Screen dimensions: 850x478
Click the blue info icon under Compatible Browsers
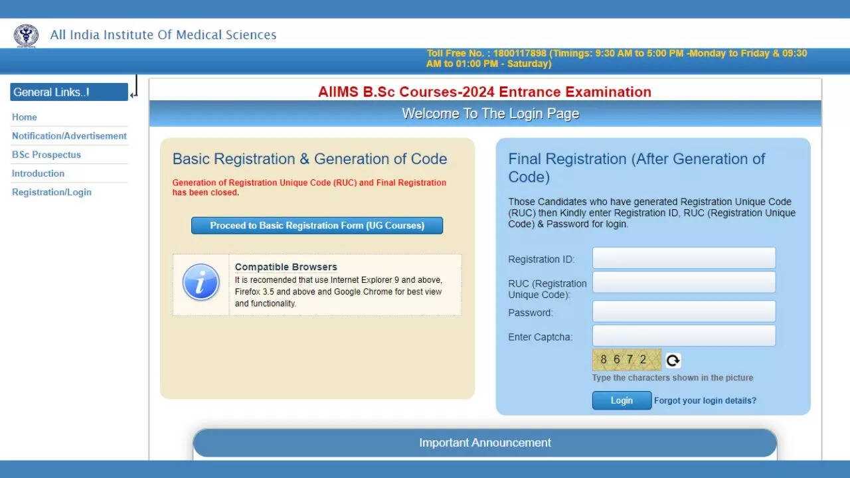click(201, 282)
